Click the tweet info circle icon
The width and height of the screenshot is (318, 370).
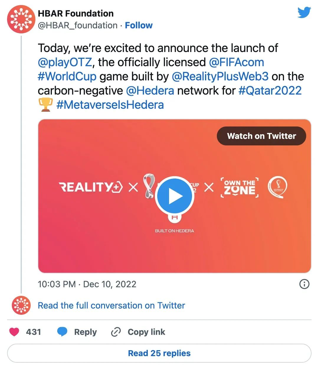[304, 284]
